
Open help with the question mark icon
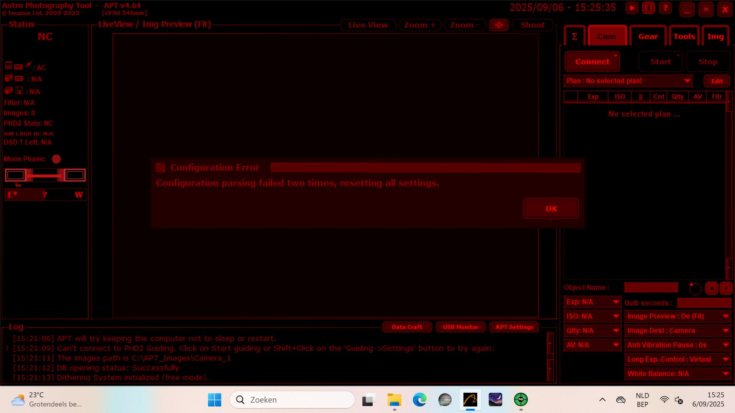665,8
